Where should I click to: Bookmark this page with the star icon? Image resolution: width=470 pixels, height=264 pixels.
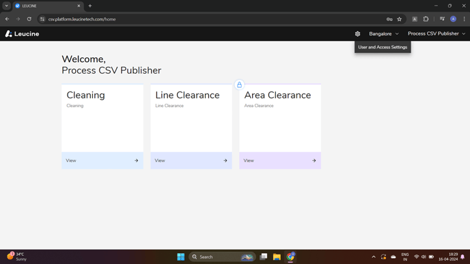(399, 19)
